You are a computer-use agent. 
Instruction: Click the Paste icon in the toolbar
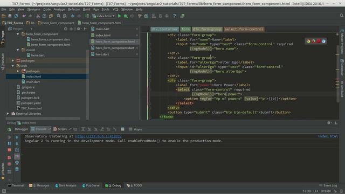click(51, 16)
